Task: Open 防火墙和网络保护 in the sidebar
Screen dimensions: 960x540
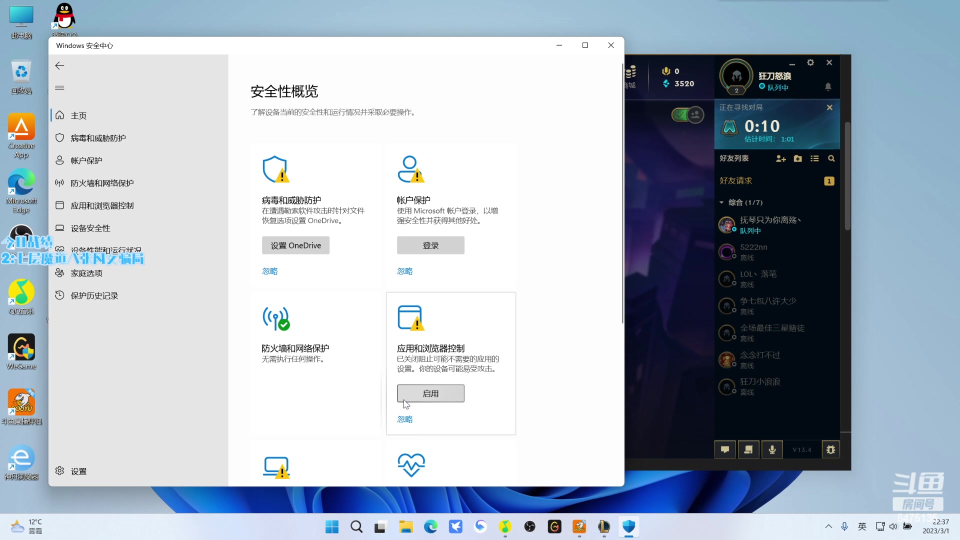Action: click(x=138, y=183)
